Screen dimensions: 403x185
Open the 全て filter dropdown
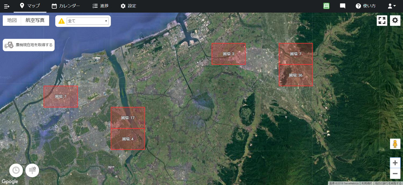click(88, 21)
